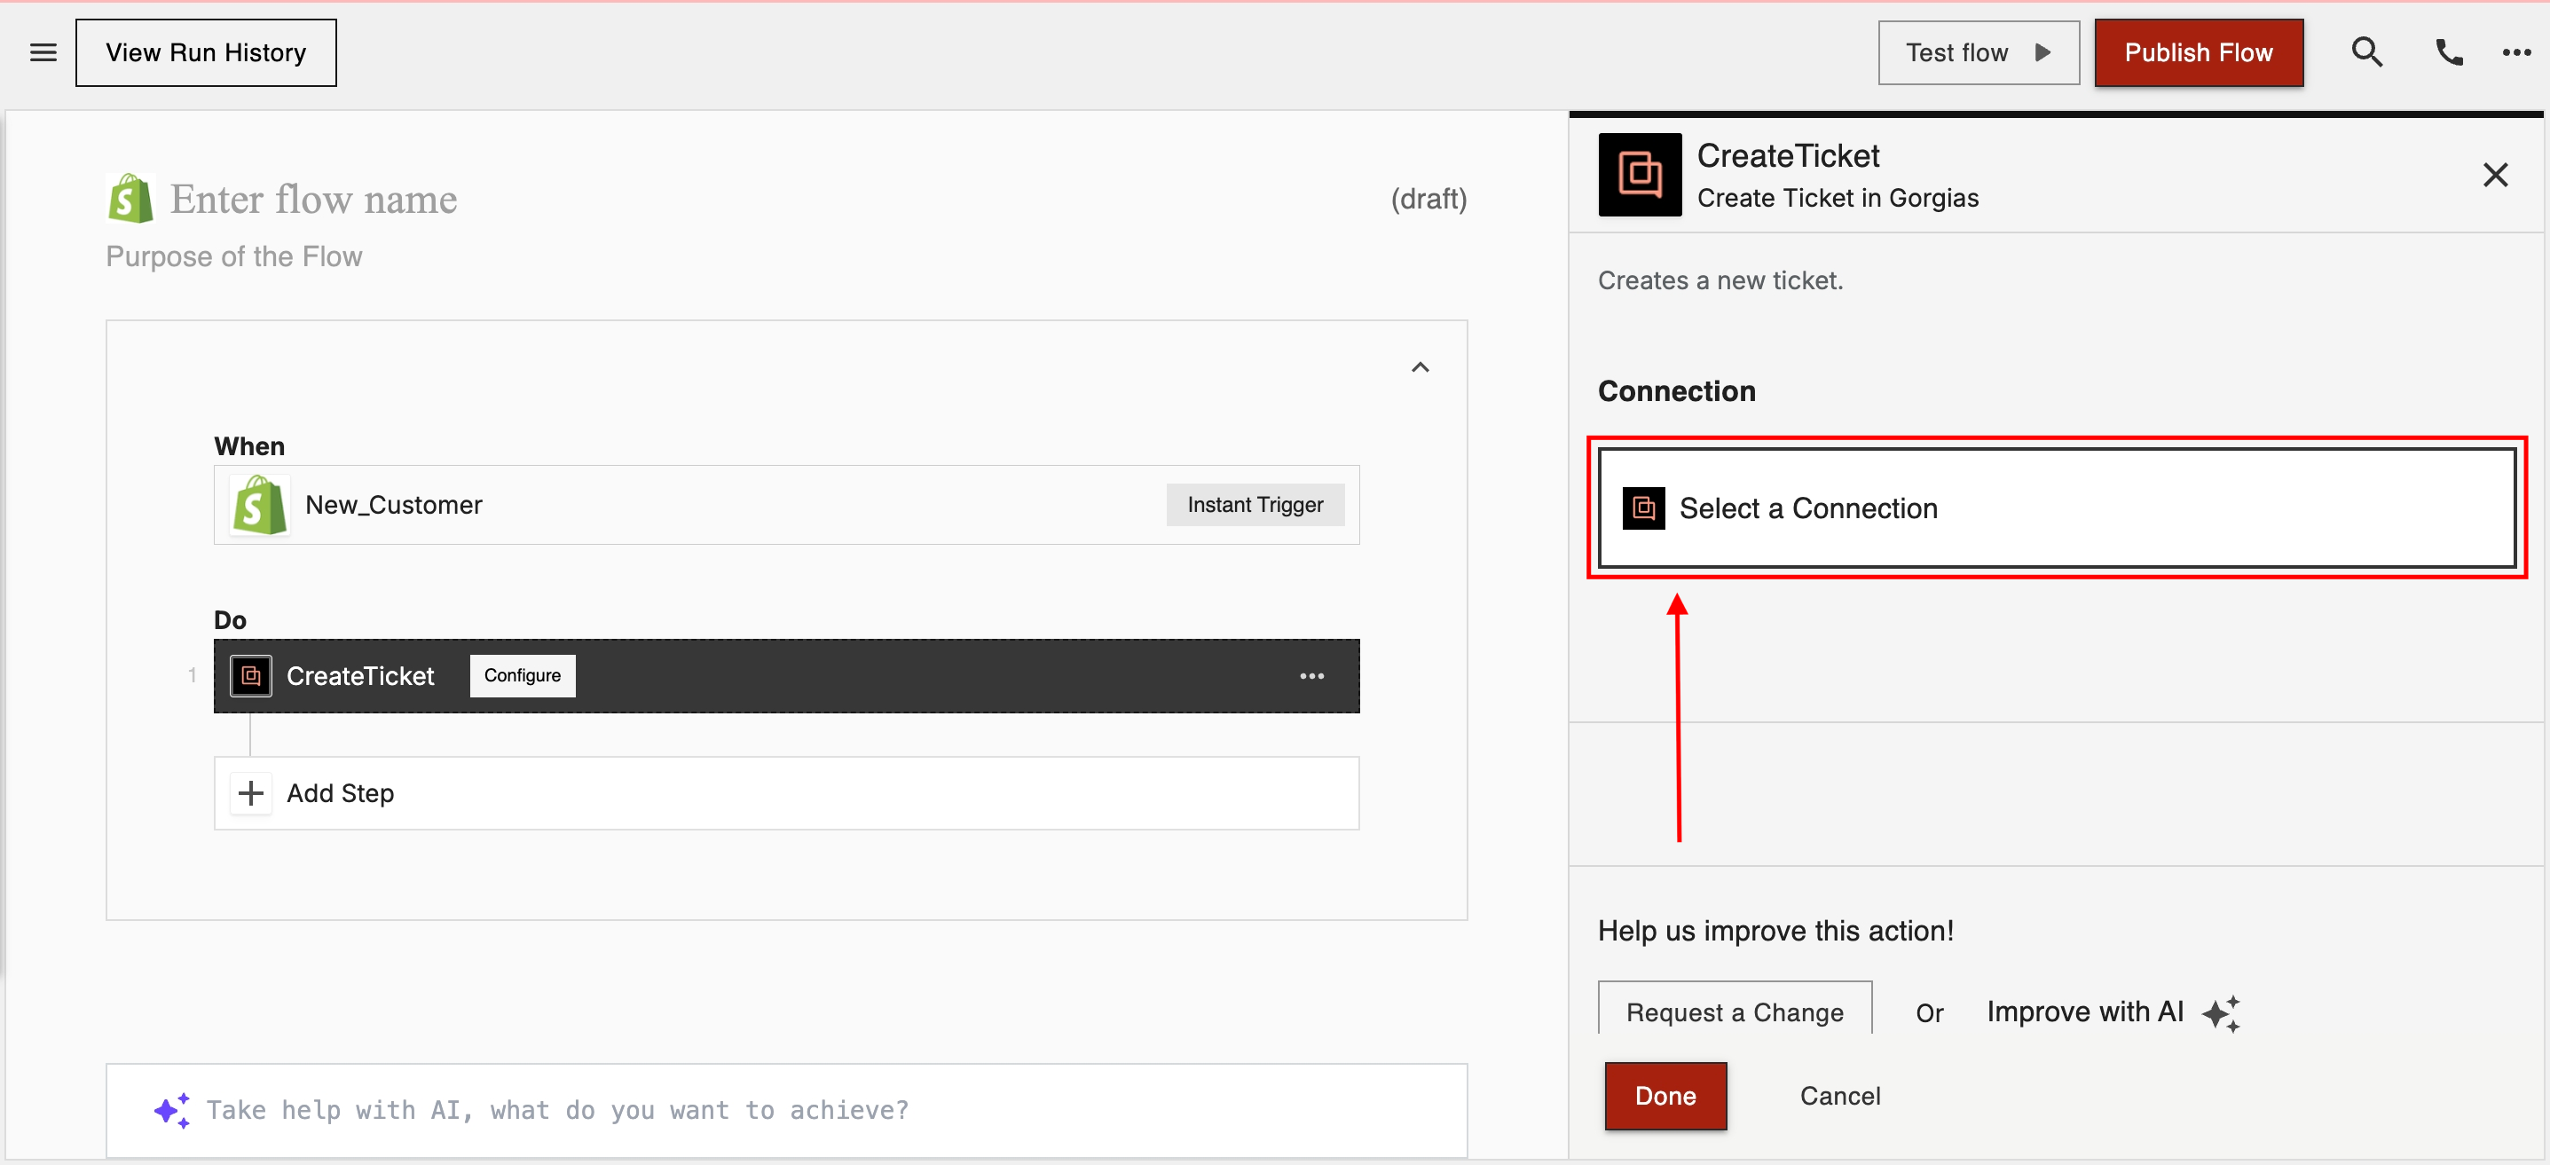Screen dimensions: 2550x1165
Task: Click the Done button
Action: tap(1665, 1096)
